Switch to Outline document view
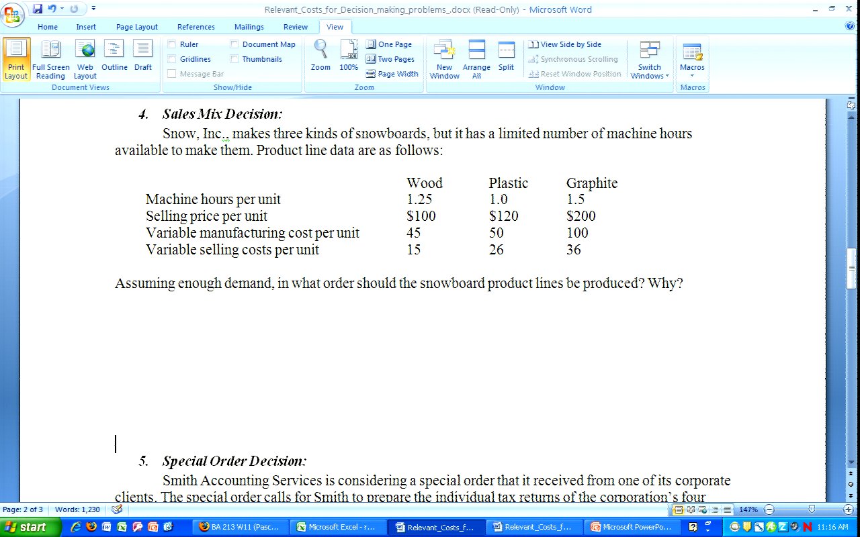The height and width of the screenshot is (537, 860). pos(114,59)
